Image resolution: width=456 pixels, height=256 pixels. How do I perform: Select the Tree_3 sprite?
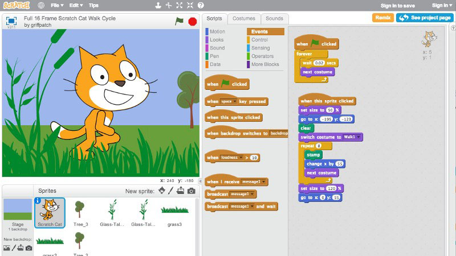80,212
